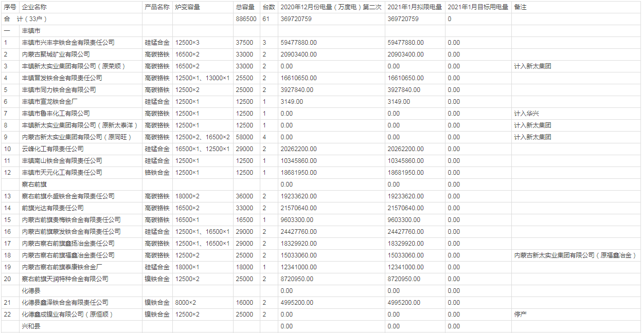
Task: Select total capacity cell 58000
Action: [244, 137]
